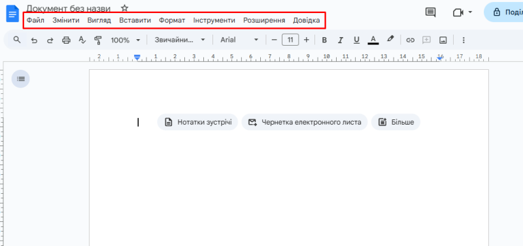
Task: Click the Більше chip
Action: (396, 122)
